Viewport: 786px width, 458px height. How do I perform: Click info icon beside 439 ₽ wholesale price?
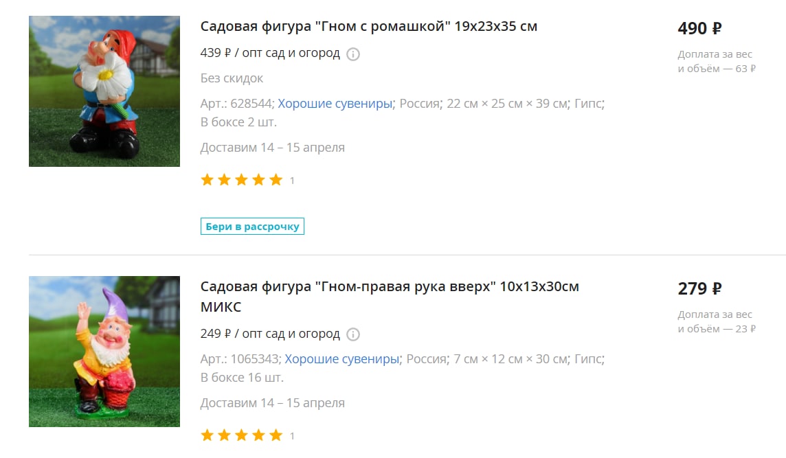pos(353,54)
